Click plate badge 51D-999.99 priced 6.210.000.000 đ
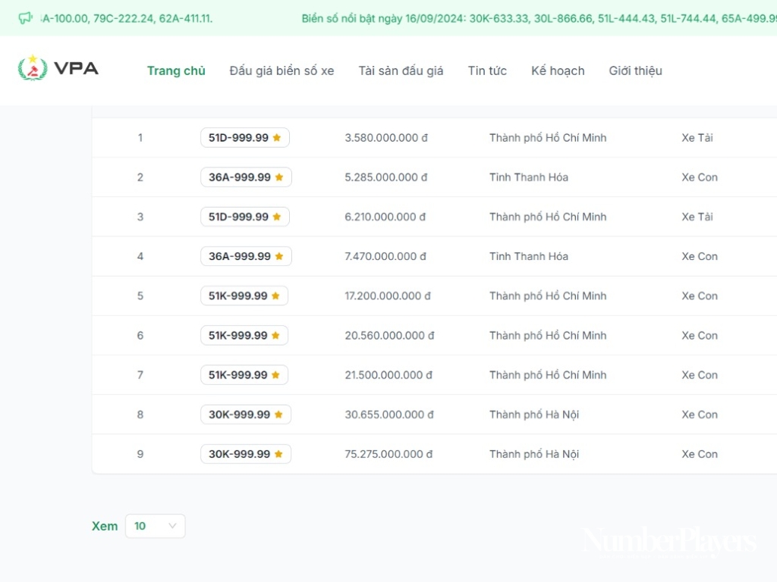This screenshot has width=777, height=582. [x=239, y=217]
